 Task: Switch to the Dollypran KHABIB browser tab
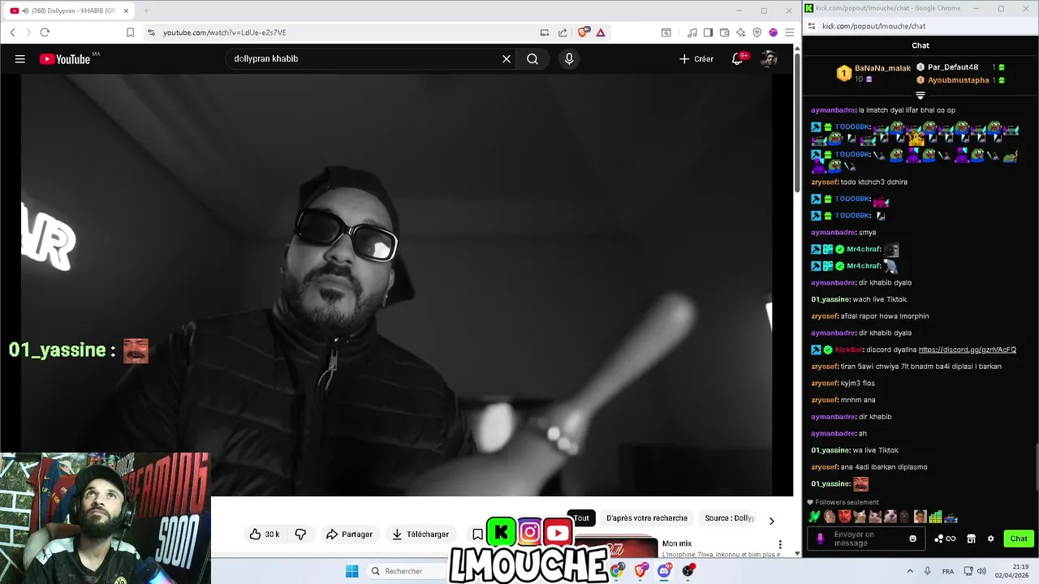coord(68,11)
